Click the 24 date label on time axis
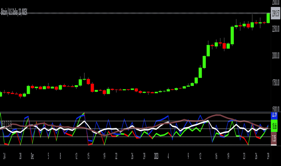This screenshot has height=166, width=281. click(x=4, y=156)
